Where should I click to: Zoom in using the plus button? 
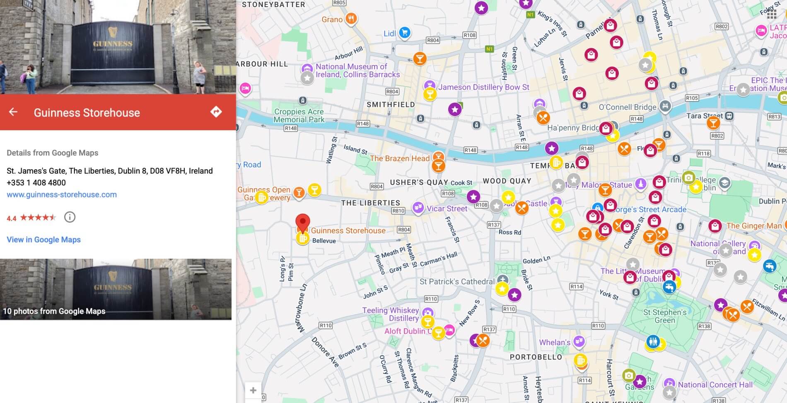pos(253,390)
